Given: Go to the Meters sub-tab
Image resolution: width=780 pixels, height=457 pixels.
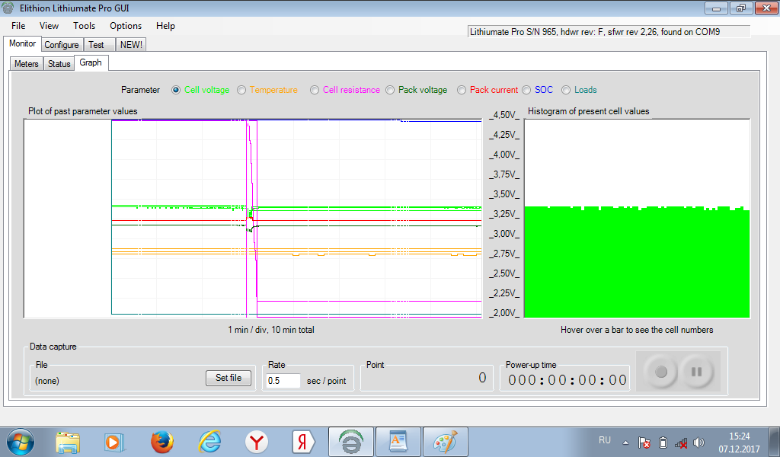Looking at the screenshot, I should click(27, 64).
